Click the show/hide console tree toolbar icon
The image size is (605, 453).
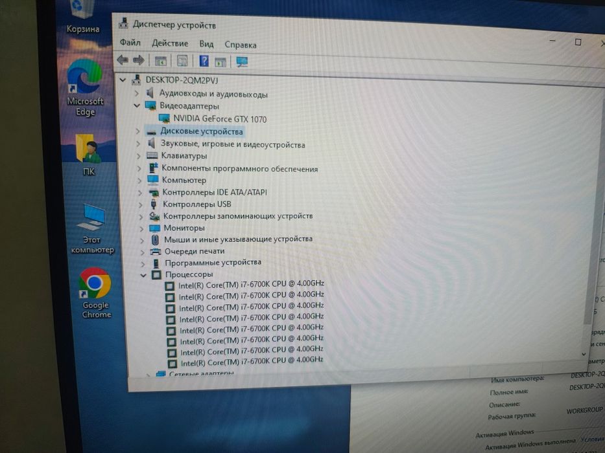pos(161,61)
